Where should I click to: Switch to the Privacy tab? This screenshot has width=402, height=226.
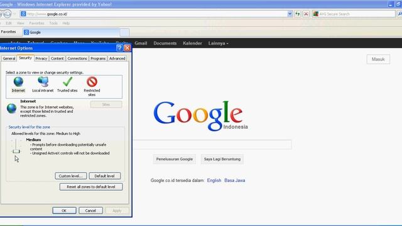[x=41, y=58]
